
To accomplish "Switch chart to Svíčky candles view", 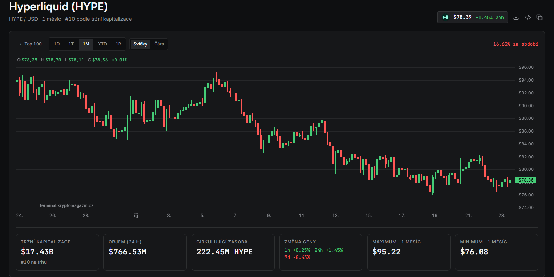I will coord(140,44).
